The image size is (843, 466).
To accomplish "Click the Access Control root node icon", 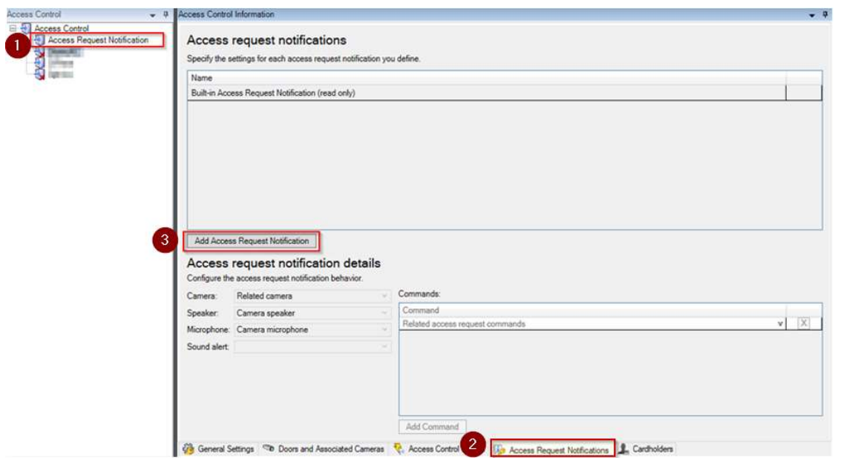I will click(27, 29).
